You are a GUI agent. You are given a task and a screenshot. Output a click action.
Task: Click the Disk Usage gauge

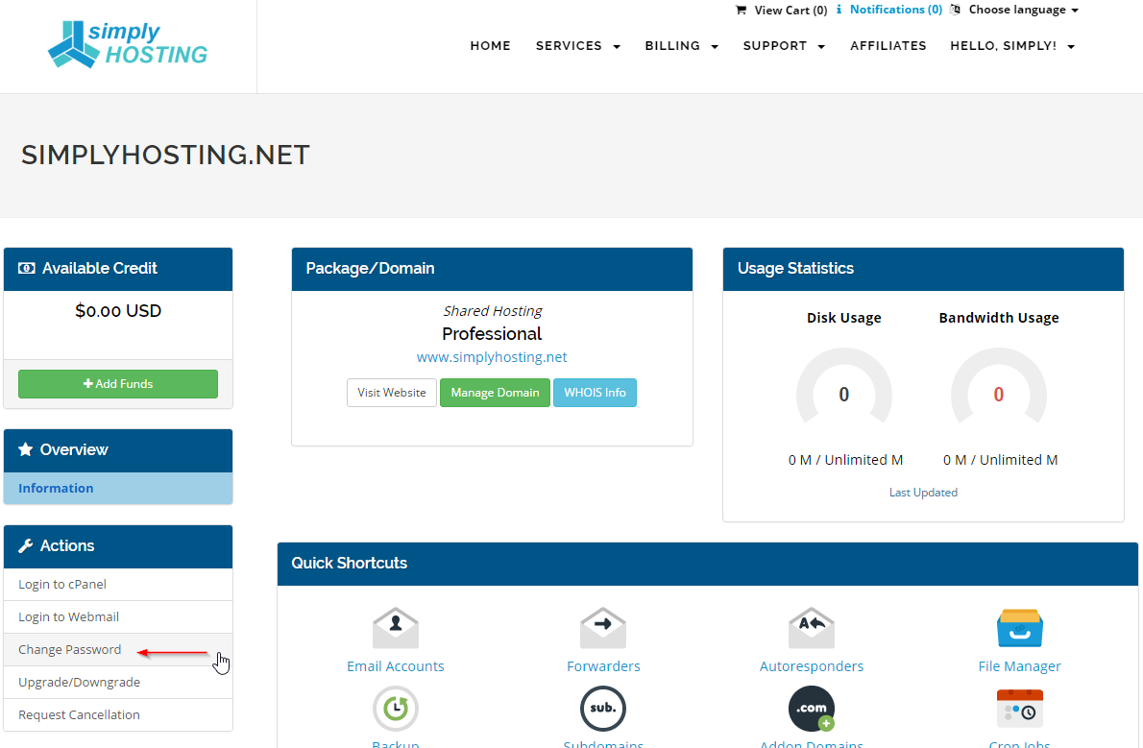pyautogui.click(x=844, y=386)
